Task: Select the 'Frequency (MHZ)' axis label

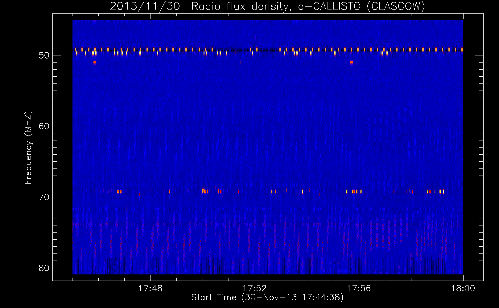Action: pos(28,148)
